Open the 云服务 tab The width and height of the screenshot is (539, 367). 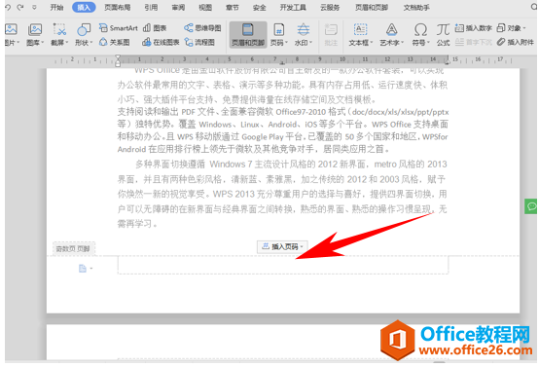point(330,7)
